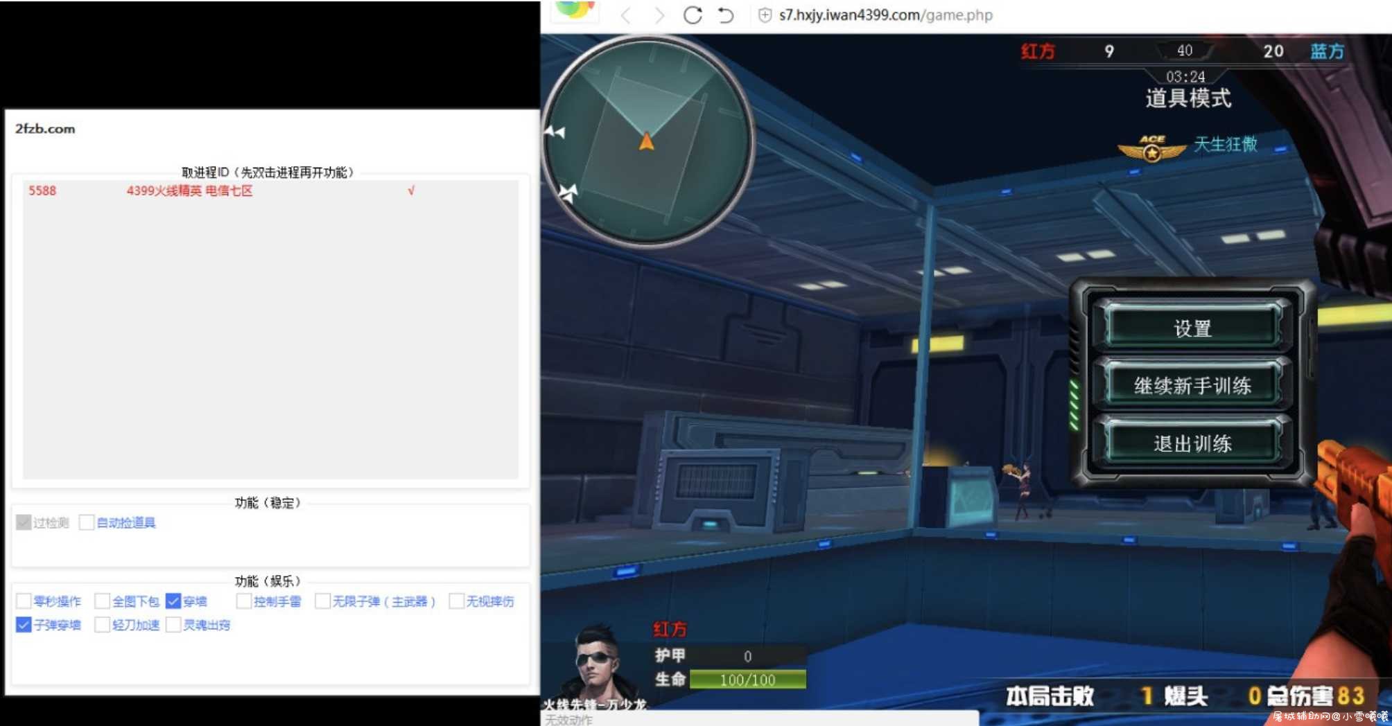Screen dimensions: 1392x726
Task: Enable the 自动捡道具 checkbox
Action: tap(87, 522)
